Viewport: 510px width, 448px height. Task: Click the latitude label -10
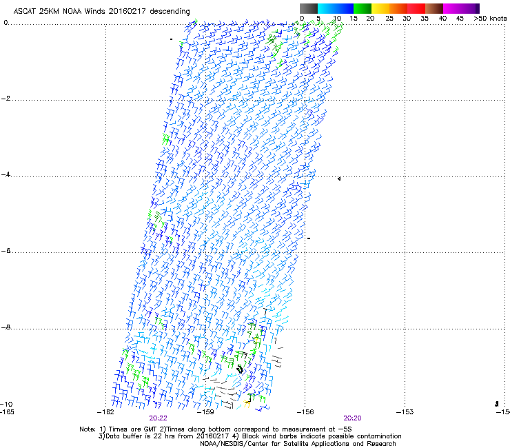click(6, 404)
